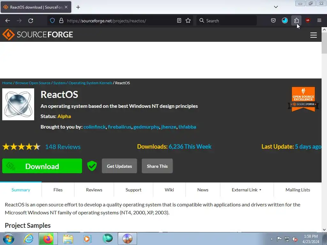Click the muted volume tray icon
Viewport: 327px width, 245px height.
tap(295, 239)
